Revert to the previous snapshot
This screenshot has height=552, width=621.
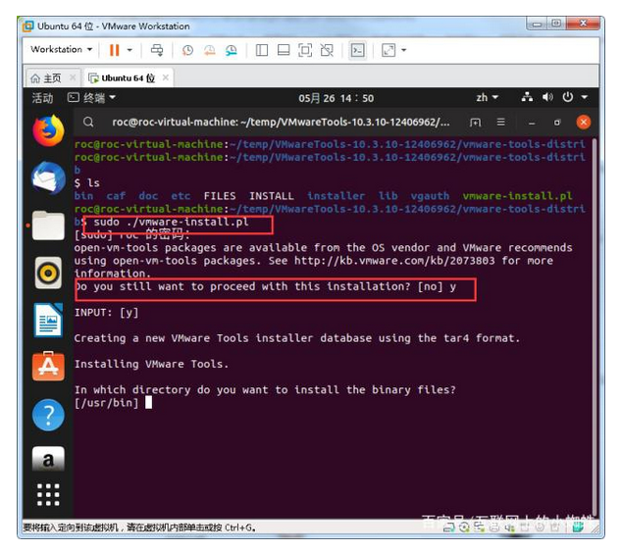click(x=210, y=50)
